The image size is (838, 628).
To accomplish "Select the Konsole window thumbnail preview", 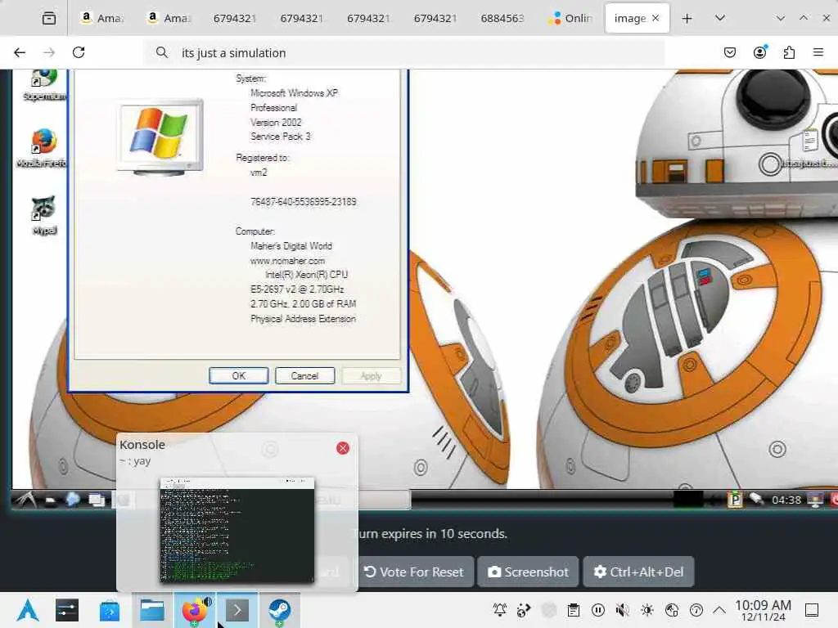I will [237, 530].
